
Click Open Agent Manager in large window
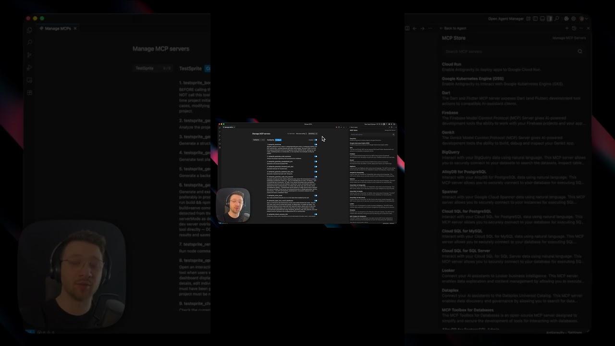[x=506, y=19]
